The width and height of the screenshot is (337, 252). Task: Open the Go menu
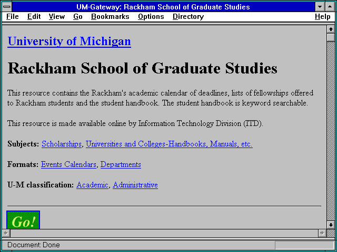[x=78, y=17]
